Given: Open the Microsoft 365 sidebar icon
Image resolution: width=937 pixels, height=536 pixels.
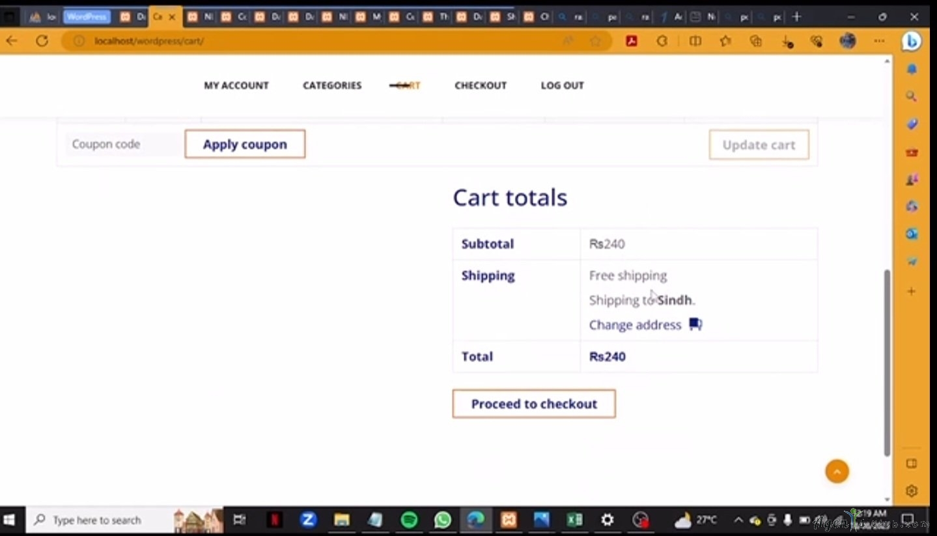Looking at the screenshot, I should coord(912,206).
